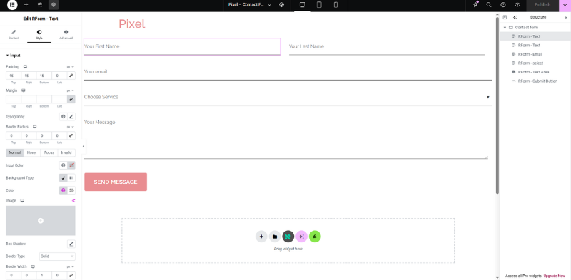Open the Border Radius unit px dropdown

70,127
